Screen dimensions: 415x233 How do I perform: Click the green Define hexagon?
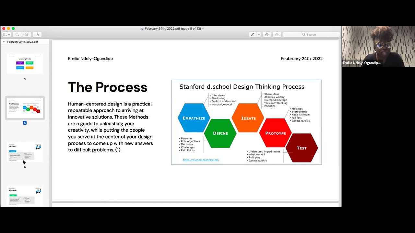pos(220,133)
